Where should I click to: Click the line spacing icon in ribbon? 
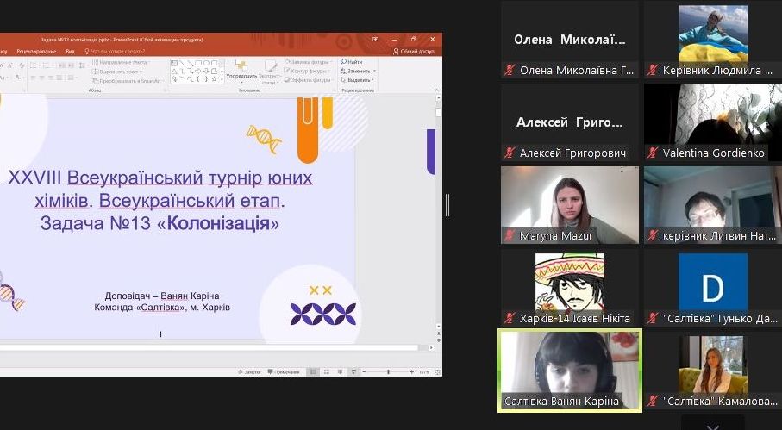pyautogui.click(x=82, y=65)
